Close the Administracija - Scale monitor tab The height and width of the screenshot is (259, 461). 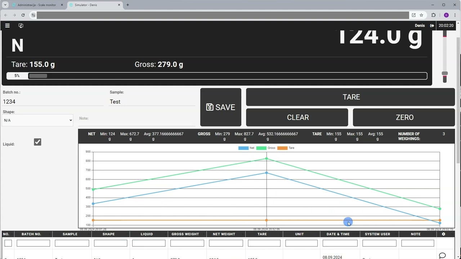point(62,5)
